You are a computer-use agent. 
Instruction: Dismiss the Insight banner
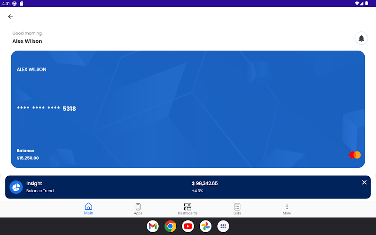click(364, 182)
